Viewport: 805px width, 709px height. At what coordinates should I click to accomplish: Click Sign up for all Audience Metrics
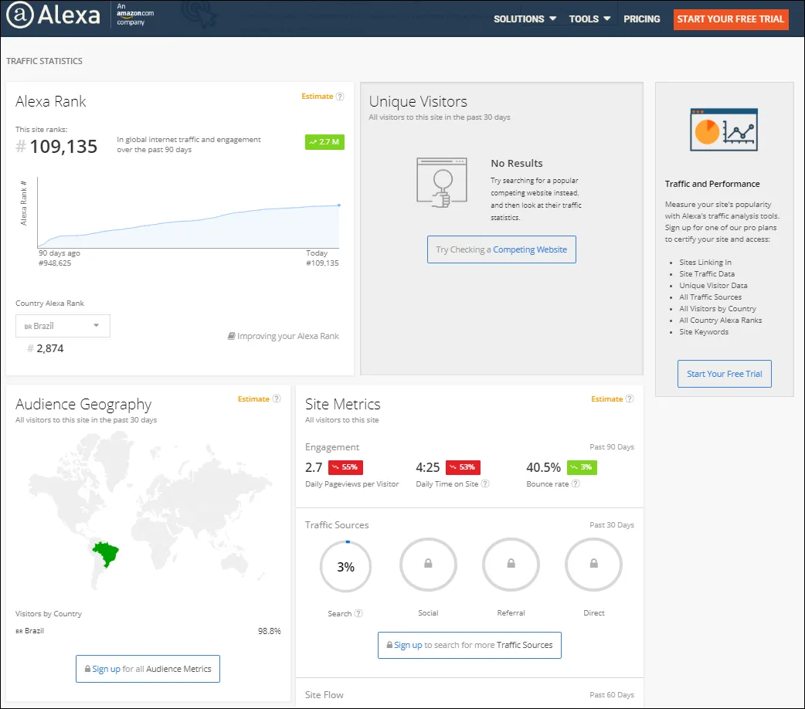tap(148, 669)
